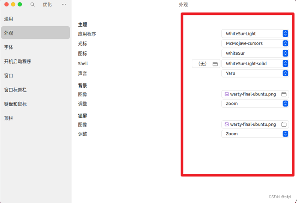297x203 pixels.
Task: Click image icon beside background warty-final-ubuntu.png
Action: coord(226,94)
